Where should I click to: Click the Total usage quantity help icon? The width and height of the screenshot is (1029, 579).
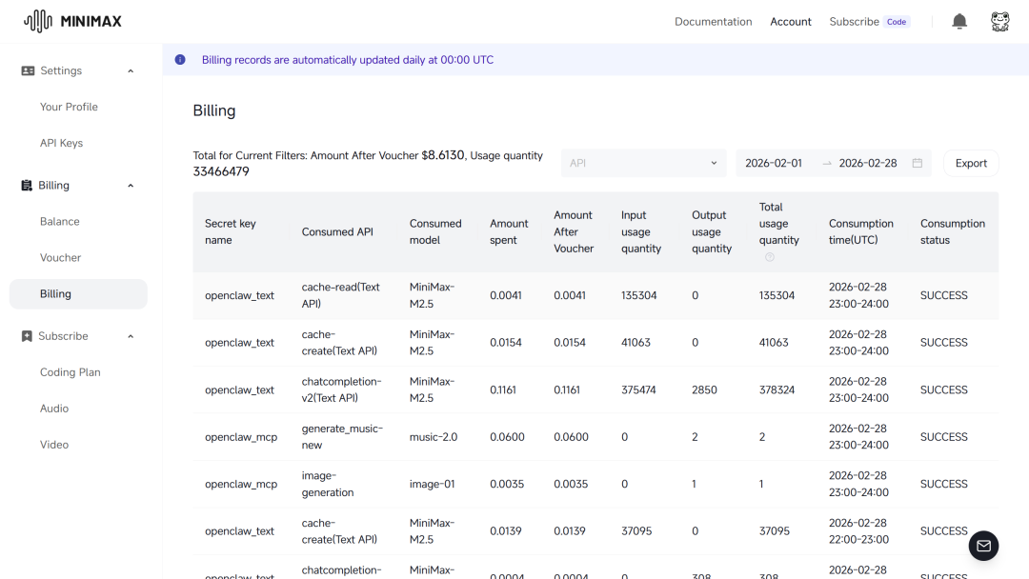(770, 257)
